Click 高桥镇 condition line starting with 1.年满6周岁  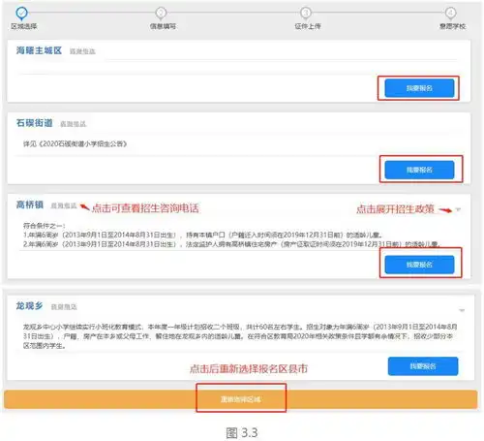tap(203, 235)
